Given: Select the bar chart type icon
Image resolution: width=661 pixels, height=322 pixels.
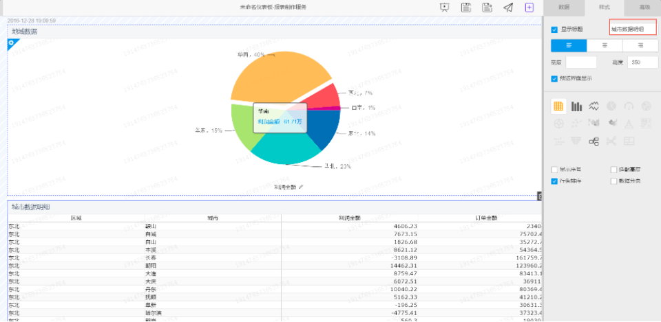Looking at the screenshot, I should 576,106.
